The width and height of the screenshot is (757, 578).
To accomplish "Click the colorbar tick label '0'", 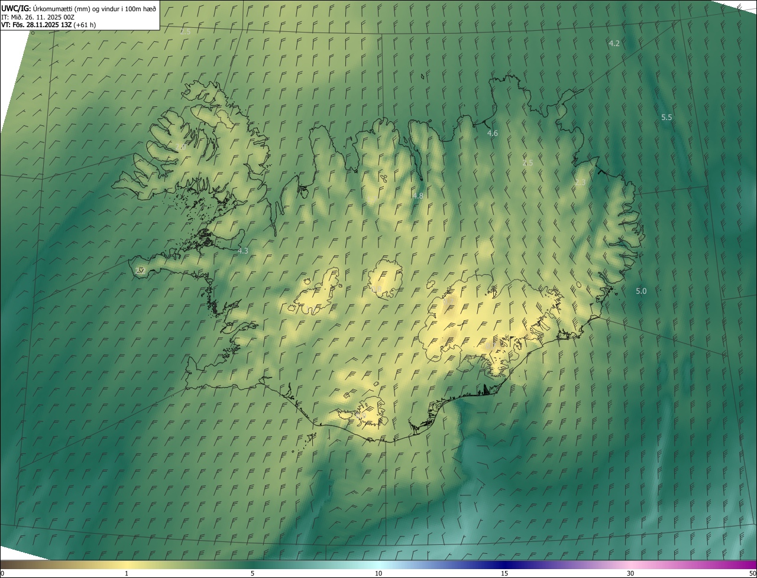I will pyautogui.click(x=2, y=573).
